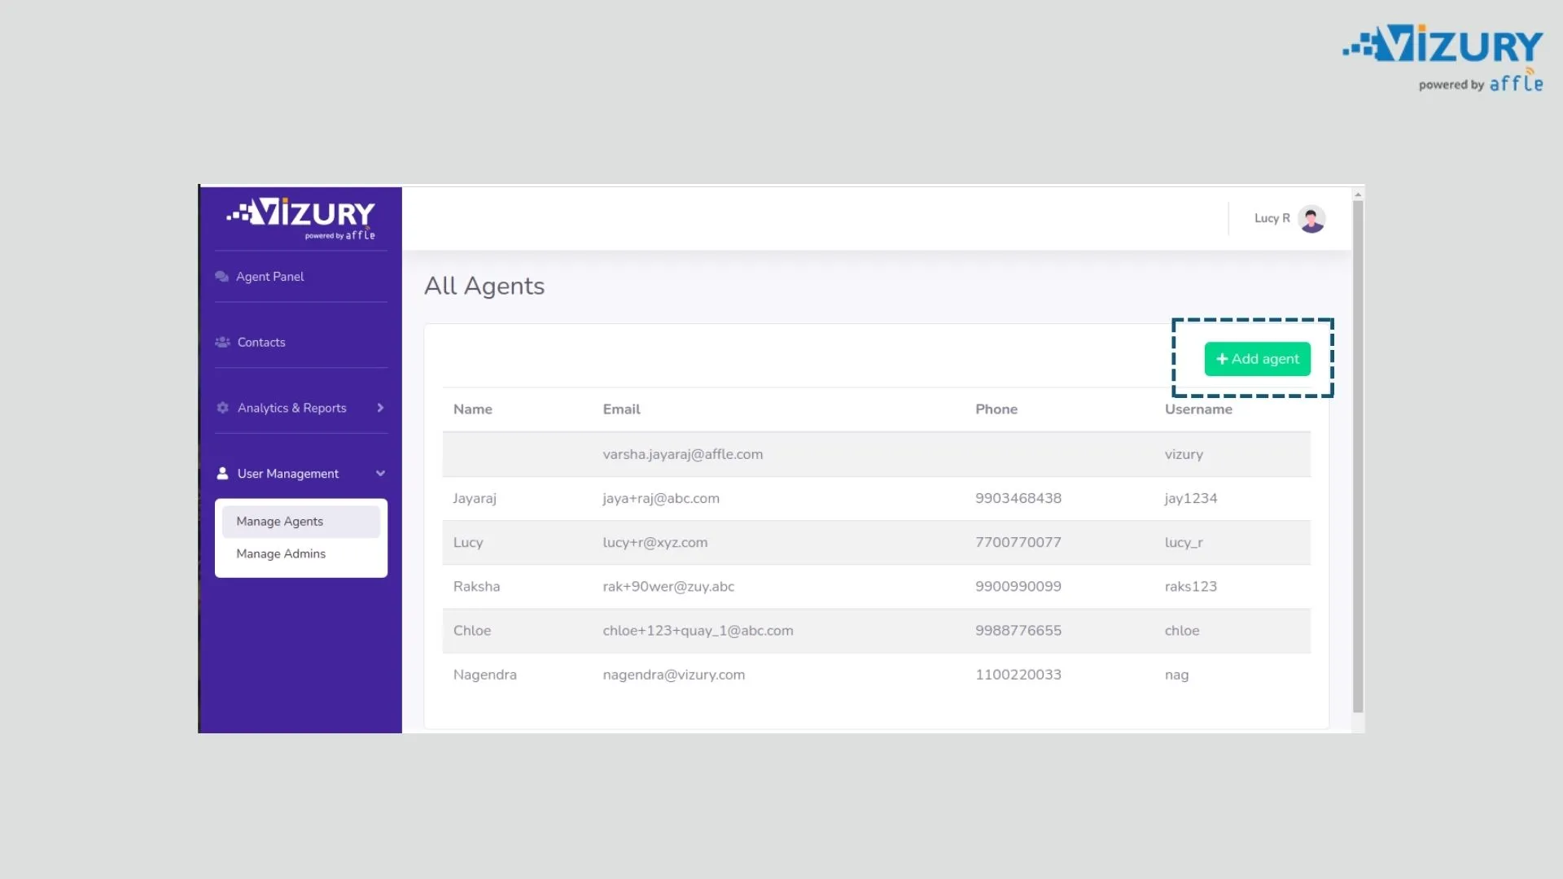This screenshot has width=1563, height=879.
Task: Select email varsha.jayaraj@affle.com
Action: tap(682, 454)
